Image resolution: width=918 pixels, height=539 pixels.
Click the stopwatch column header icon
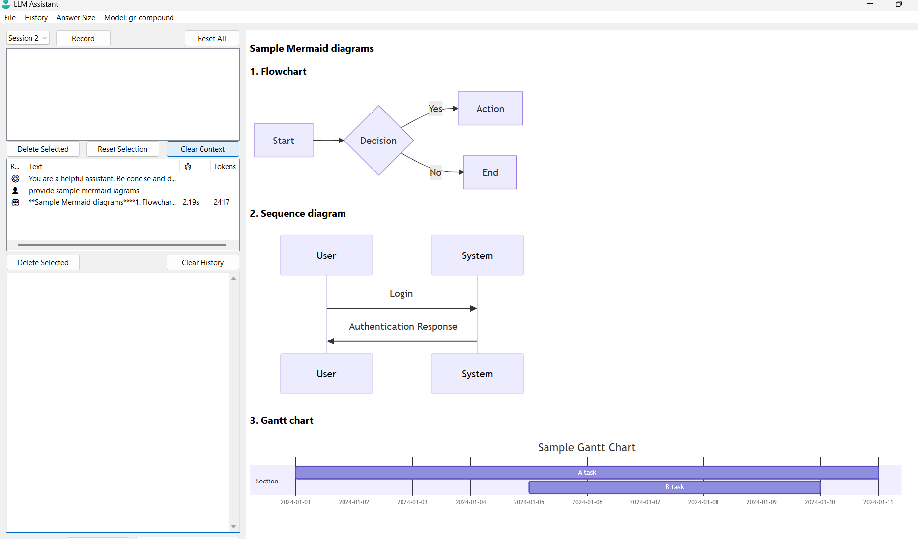188,167
